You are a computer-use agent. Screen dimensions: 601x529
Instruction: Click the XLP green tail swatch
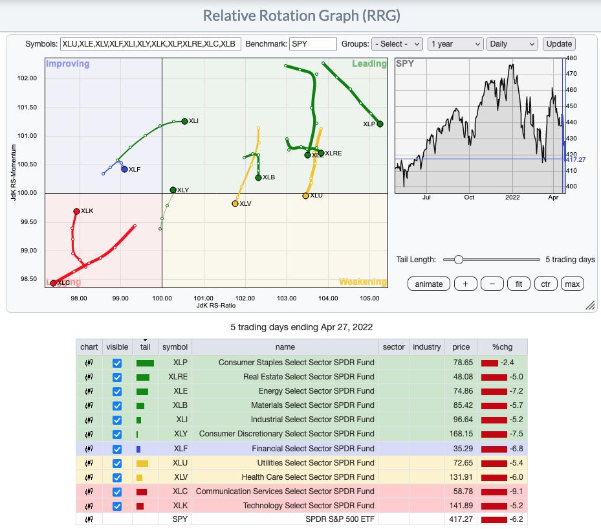pos(145,363)
